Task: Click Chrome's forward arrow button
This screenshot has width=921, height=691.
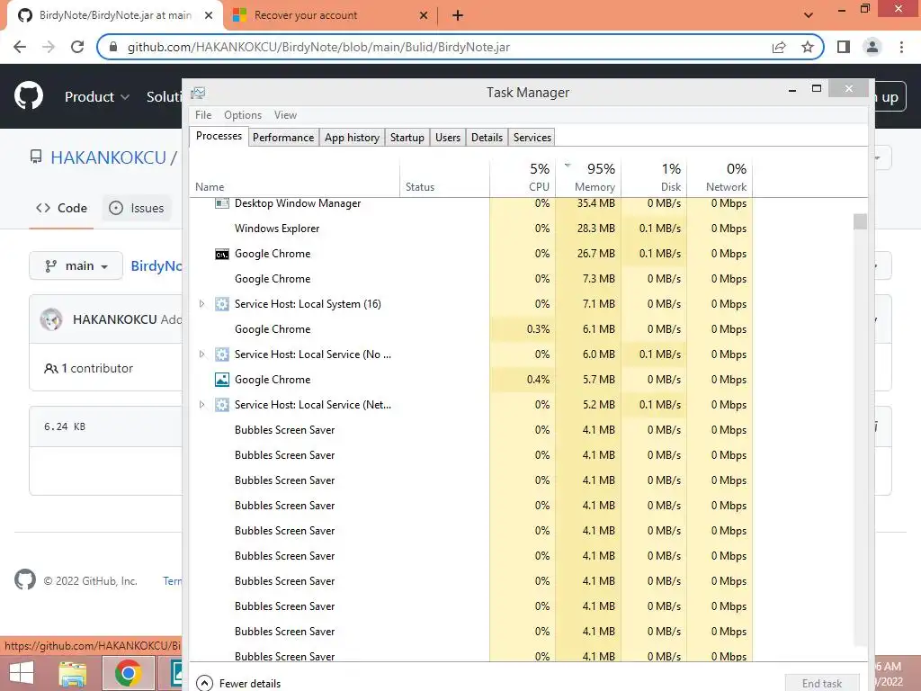Action: (x=49, y=47)
